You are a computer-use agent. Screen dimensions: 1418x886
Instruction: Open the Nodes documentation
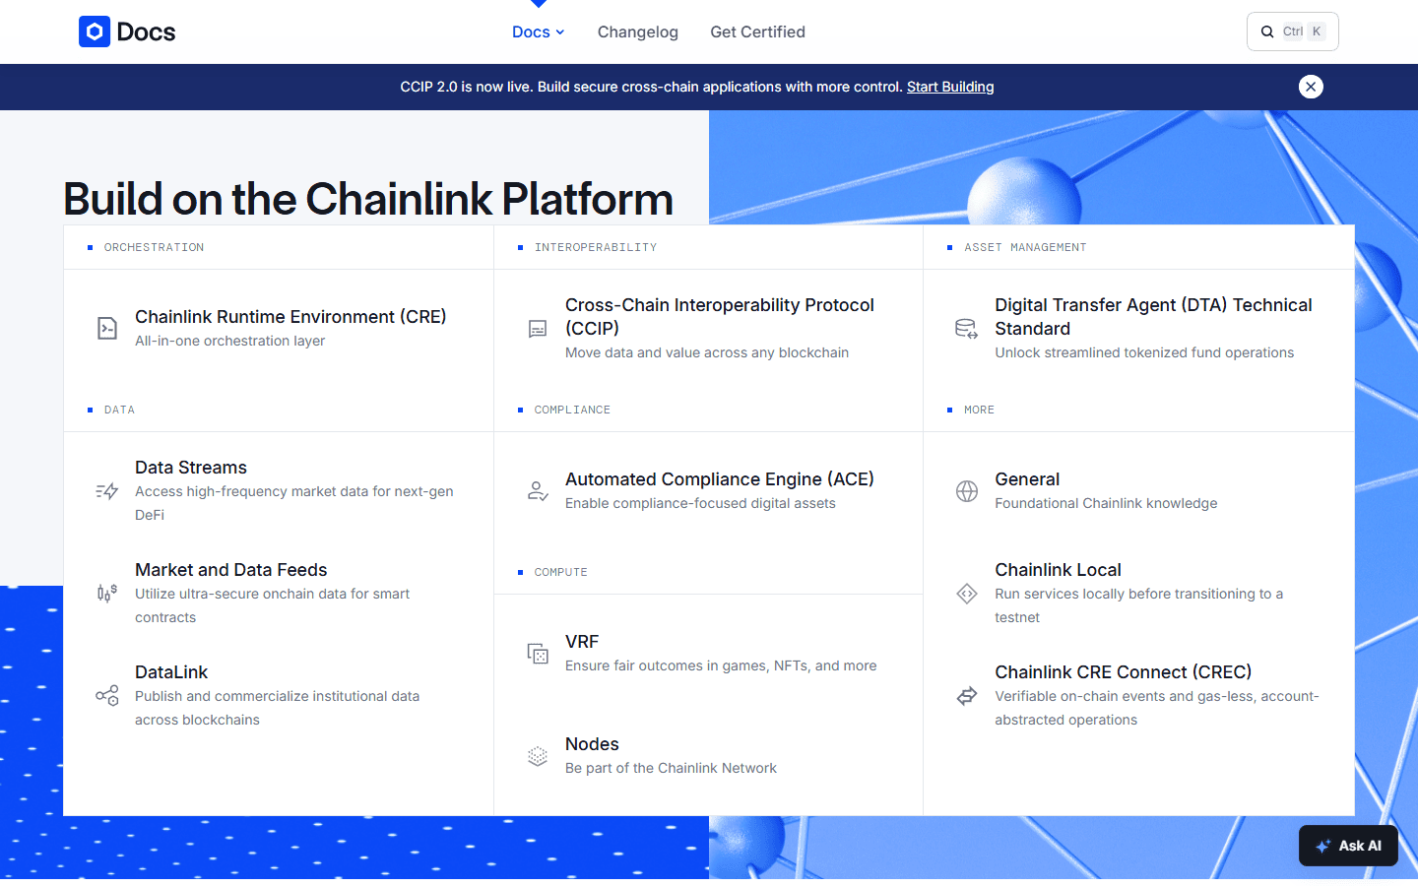(x=592, y=744)
